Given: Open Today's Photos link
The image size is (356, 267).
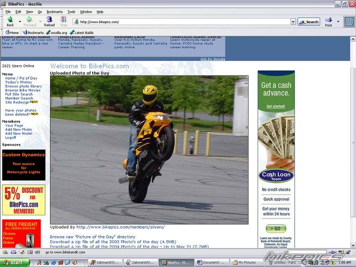Looking at the screenshot, I should tap(18, 82).
